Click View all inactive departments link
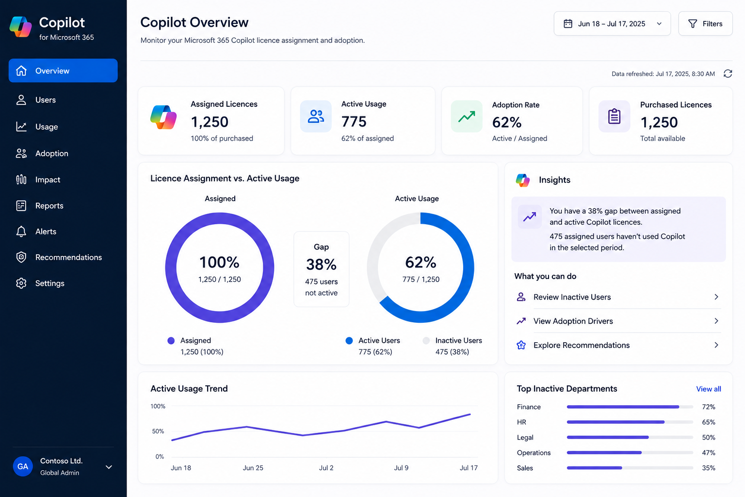745x497 pixels. (x=709, y=389)
